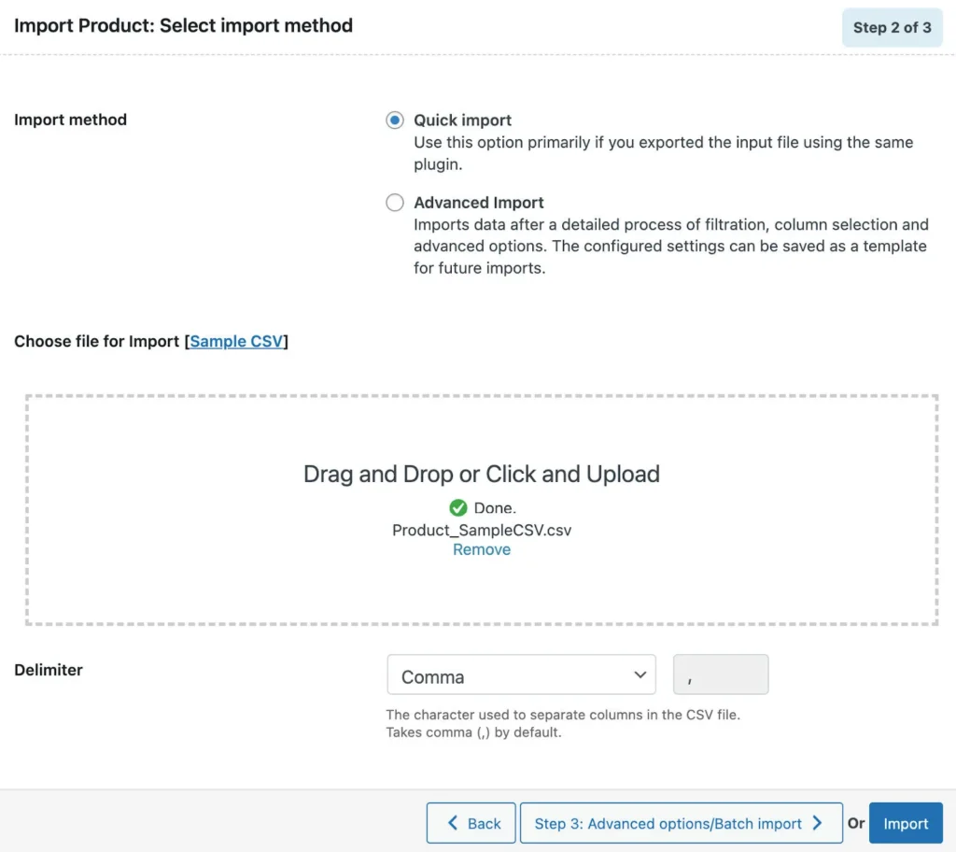The height and width of the screenshot is (852, 956).
Task: Select the Advanced Import option
Action: 394,202
